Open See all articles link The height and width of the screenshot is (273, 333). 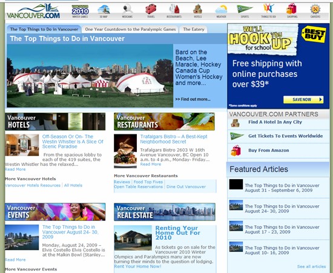(x=311, y=266)
